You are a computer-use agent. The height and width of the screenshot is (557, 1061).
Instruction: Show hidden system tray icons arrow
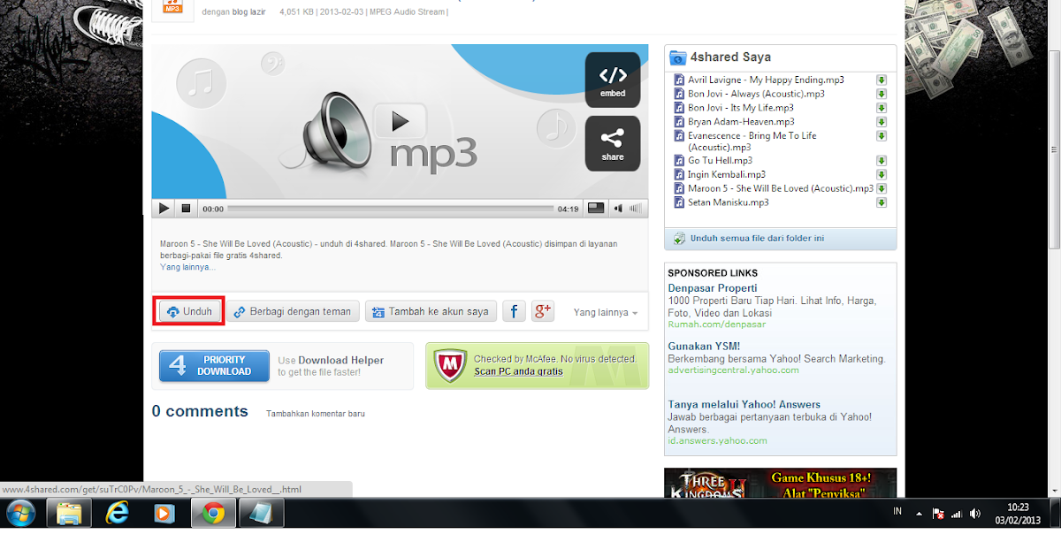pyautogui.click(x=918, y=514)
